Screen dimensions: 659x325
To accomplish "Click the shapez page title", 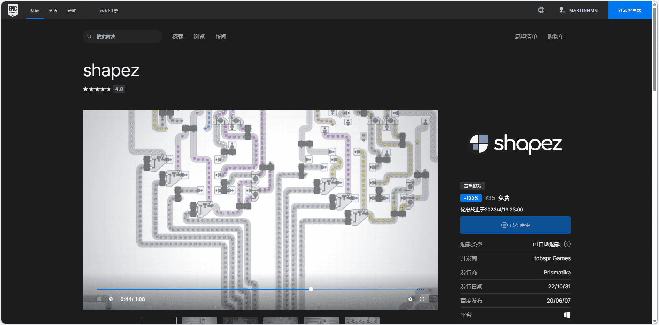I will pos(111,71).
